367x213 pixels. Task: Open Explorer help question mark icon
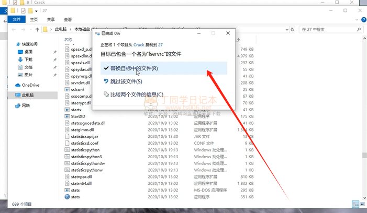(364, 20)
